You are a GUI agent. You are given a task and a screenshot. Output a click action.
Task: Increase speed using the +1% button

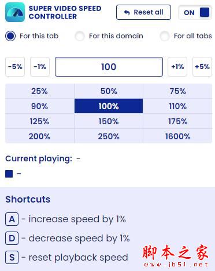[177, 67]
